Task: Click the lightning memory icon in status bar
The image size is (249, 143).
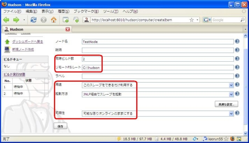Action: [x=119, y=139]
